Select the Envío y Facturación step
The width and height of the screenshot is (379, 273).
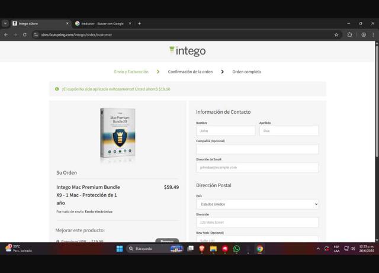pyautogui.click(x=131, y=72)
